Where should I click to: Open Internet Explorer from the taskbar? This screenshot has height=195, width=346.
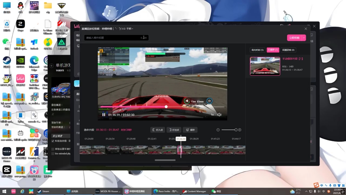click(x=22, y=191)
